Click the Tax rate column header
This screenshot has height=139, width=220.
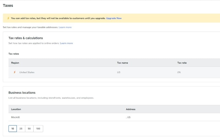[182, 63]
